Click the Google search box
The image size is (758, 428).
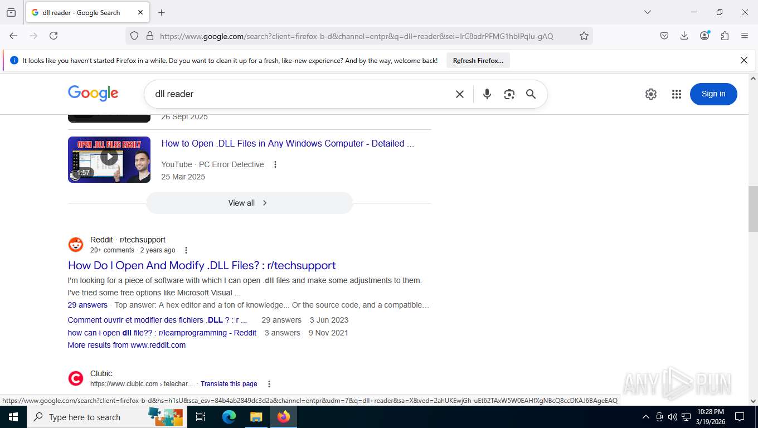click(301, 94)
